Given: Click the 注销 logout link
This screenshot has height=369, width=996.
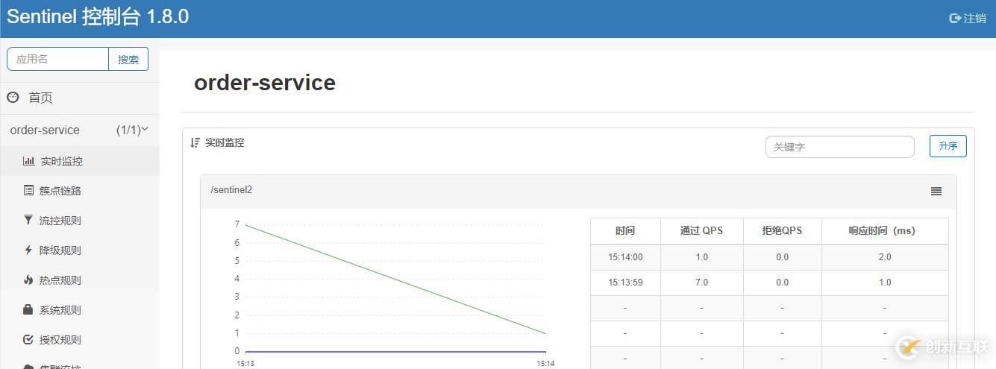Looking at the screenshot, I should tap(974, 18).
